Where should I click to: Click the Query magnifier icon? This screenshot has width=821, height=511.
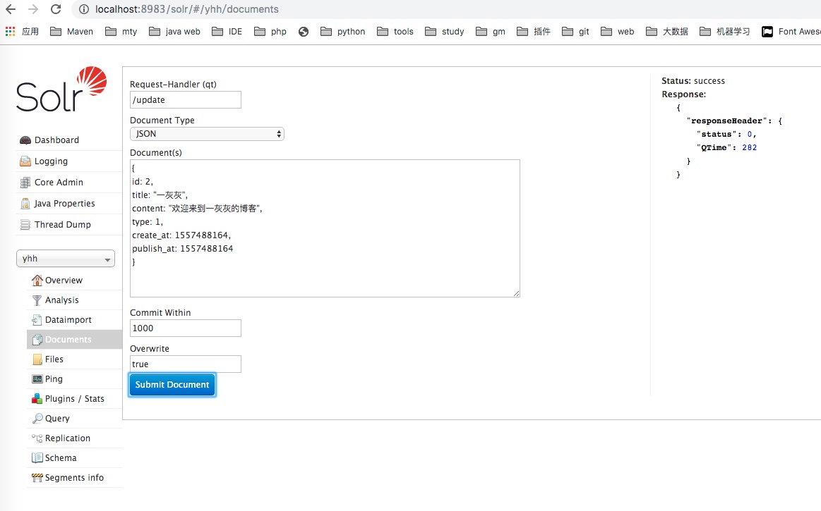[37, 419]
